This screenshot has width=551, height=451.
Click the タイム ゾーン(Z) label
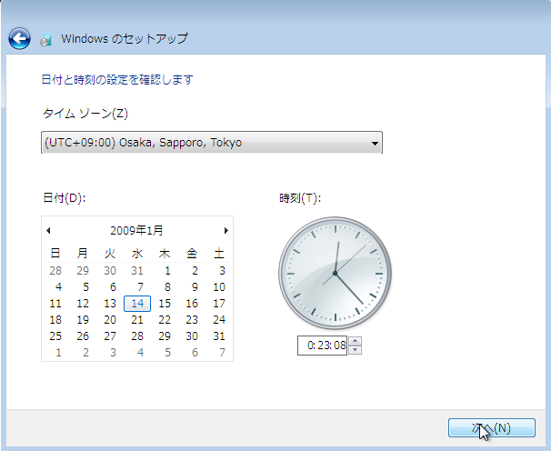point(85,114)
